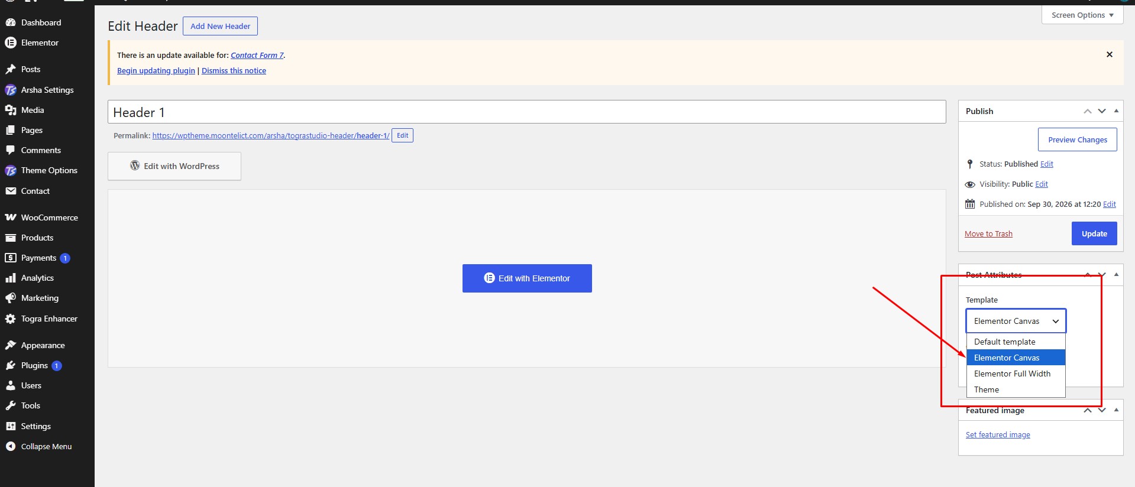Click Preview Changes button
The width and height of the screenshot is (1135, 487).
(1078, 139)
